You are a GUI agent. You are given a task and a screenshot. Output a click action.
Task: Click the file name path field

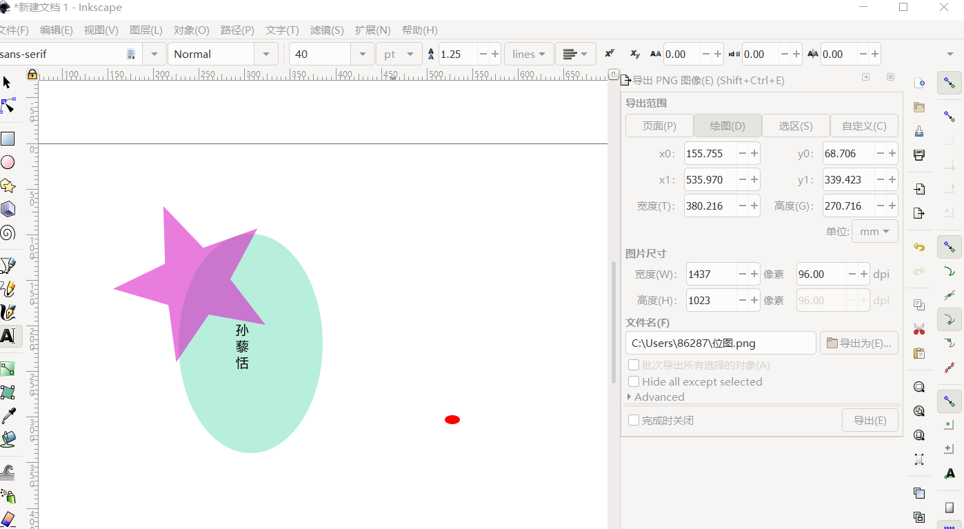click(x=721, y=343)
